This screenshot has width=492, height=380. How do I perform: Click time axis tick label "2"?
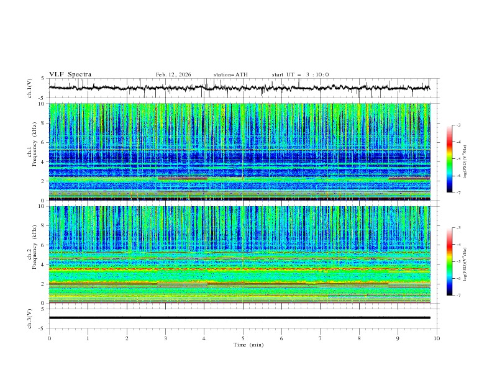(127, 338)
